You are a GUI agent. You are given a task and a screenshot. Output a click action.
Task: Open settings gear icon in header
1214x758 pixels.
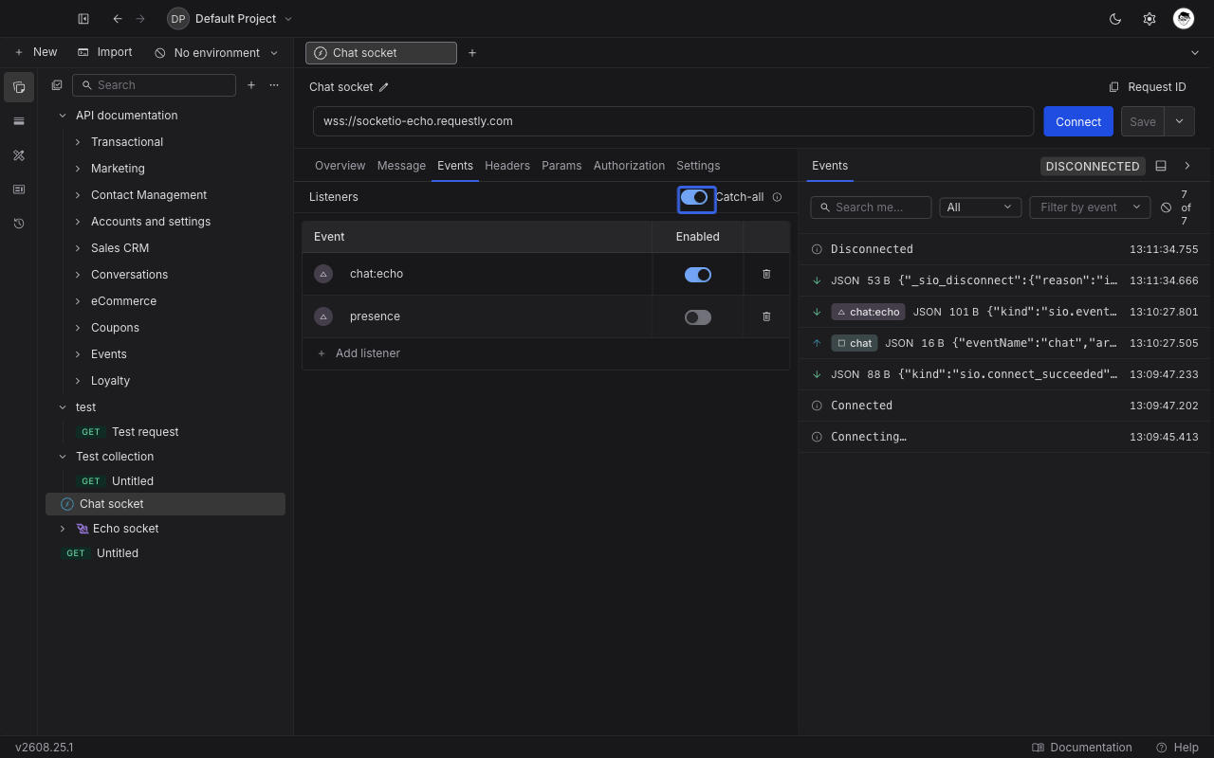click(x=1150, y=19)
